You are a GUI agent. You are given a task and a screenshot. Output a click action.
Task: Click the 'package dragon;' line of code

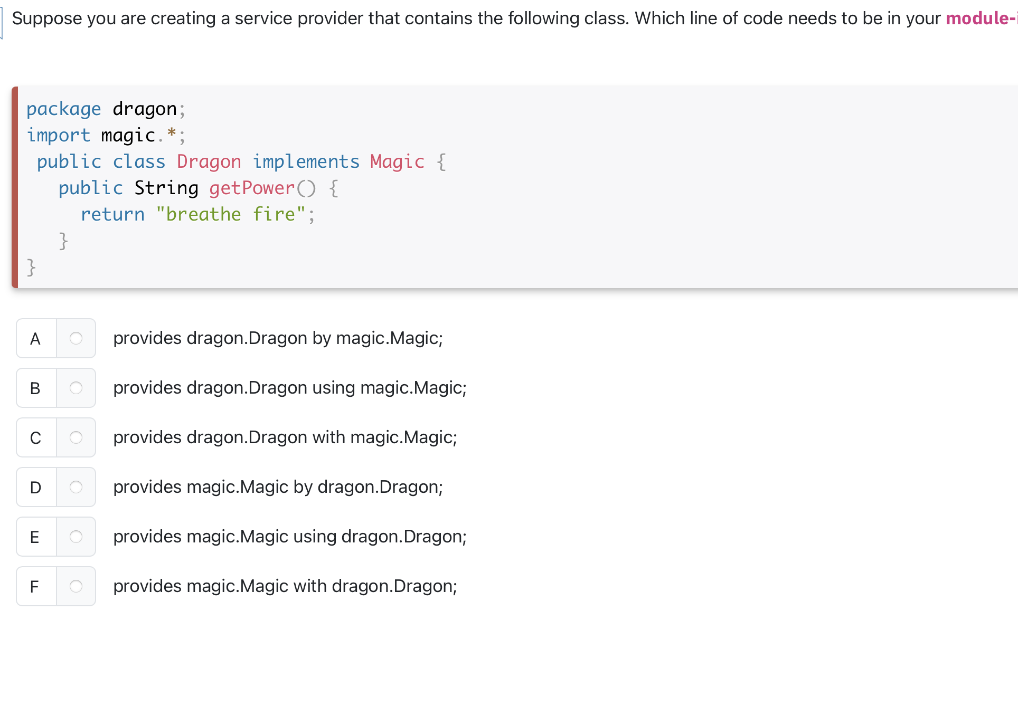106,109
